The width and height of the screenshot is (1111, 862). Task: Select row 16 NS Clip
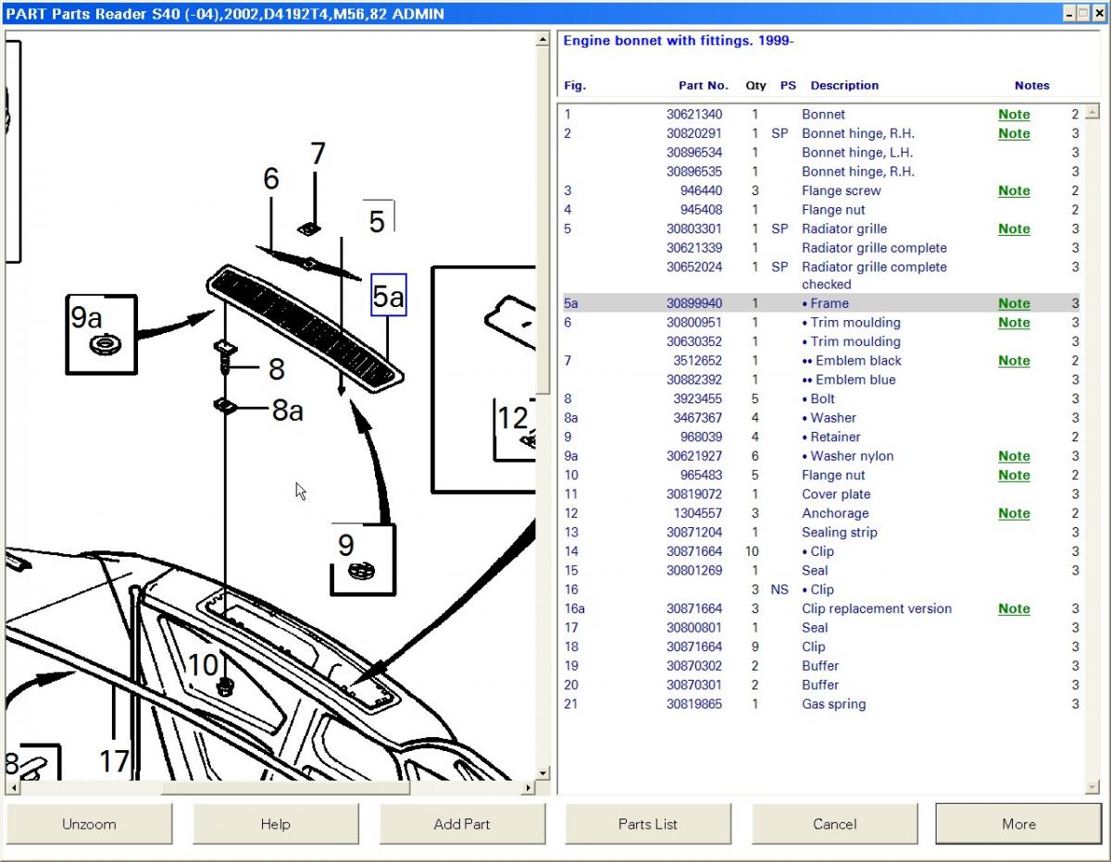coord(822,589)
